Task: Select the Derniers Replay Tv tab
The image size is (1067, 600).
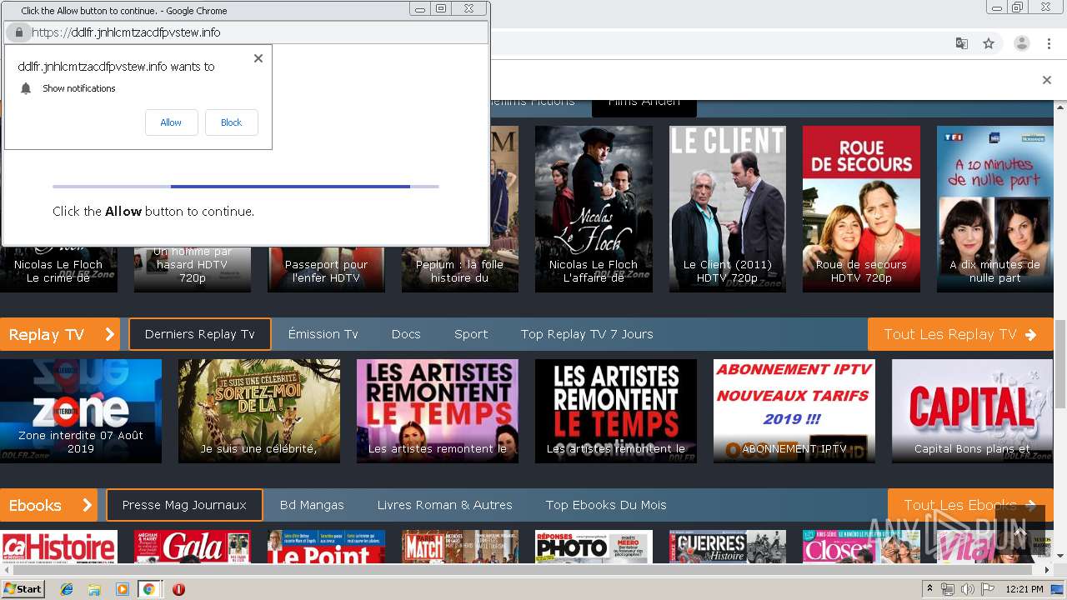Action: coord(199,334)
